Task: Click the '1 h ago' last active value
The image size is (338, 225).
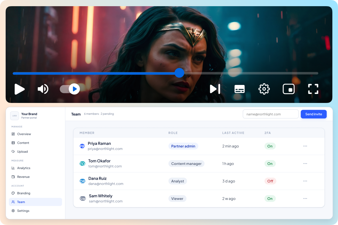Action: click(228, 164)
